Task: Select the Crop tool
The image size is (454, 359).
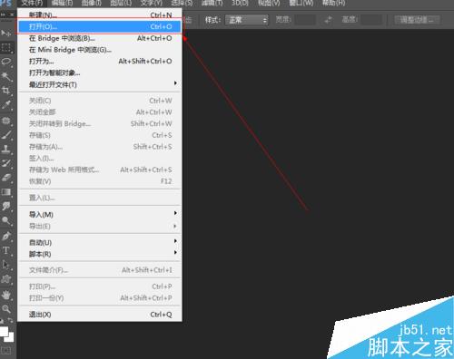Action: [x=5, y=91]
